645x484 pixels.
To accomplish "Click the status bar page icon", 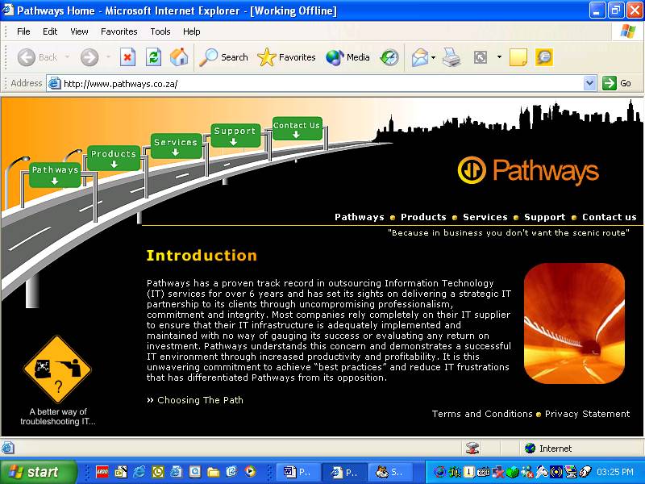I will 8,448.
